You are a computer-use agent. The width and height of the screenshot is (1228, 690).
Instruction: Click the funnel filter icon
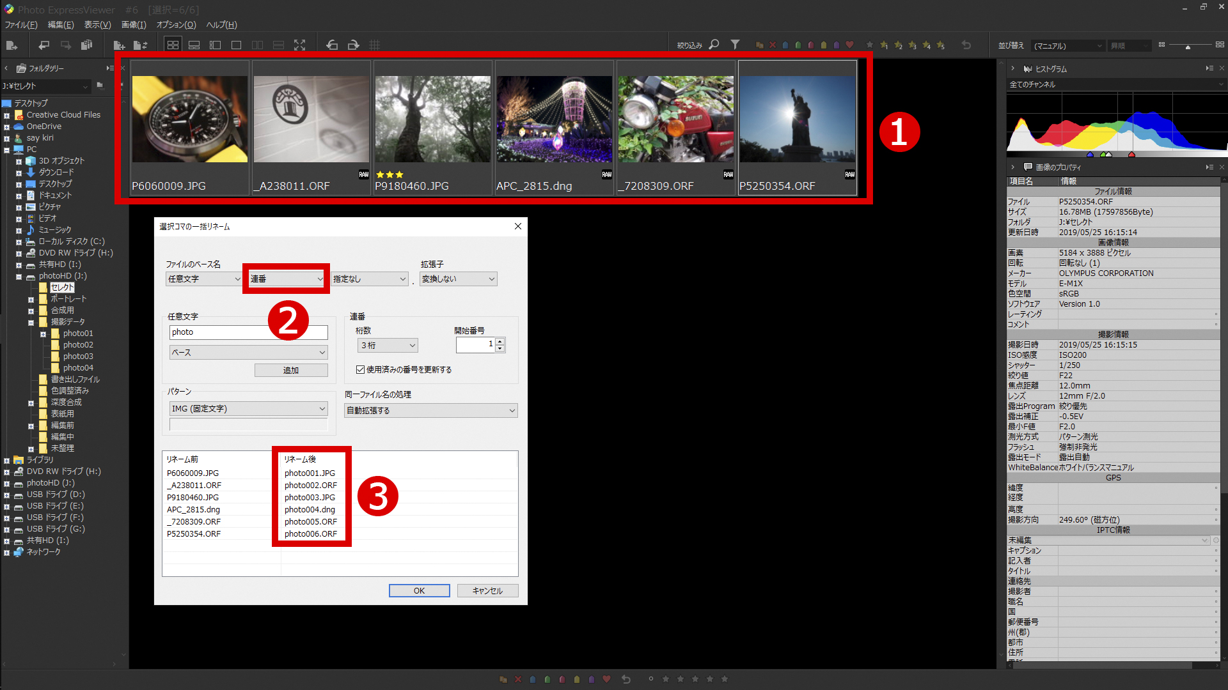pos(736,45)
